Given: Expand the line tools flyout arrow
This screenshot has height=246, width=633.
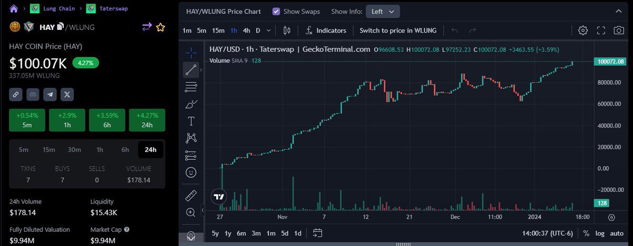Looking at the screenshot, I should point(201,69).
